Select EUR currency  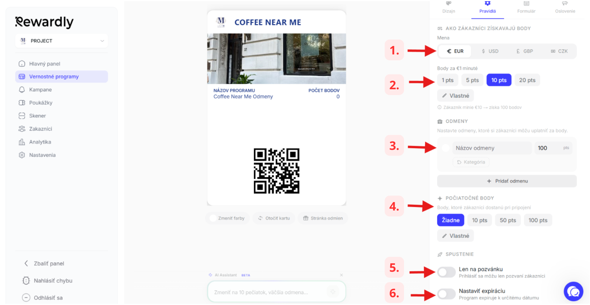[x=455, y=51]
